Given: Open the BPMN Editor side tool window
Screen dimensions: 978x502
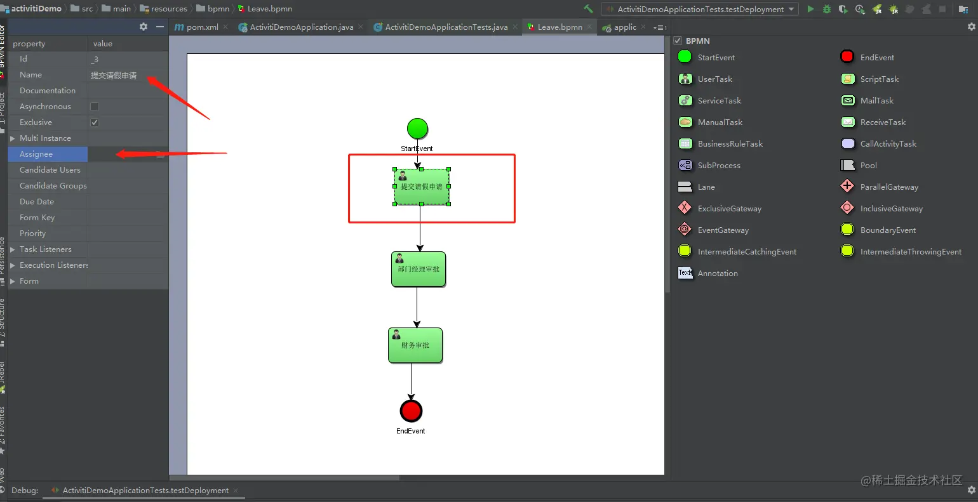Looking at the screenshot, I should 3,51.
